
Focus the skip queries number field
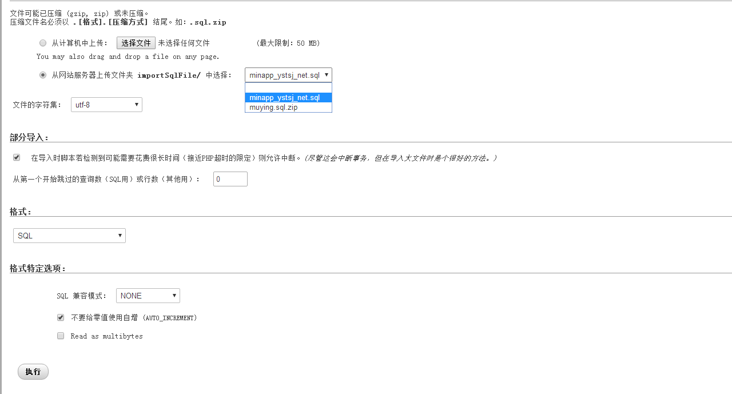point(230,179)
